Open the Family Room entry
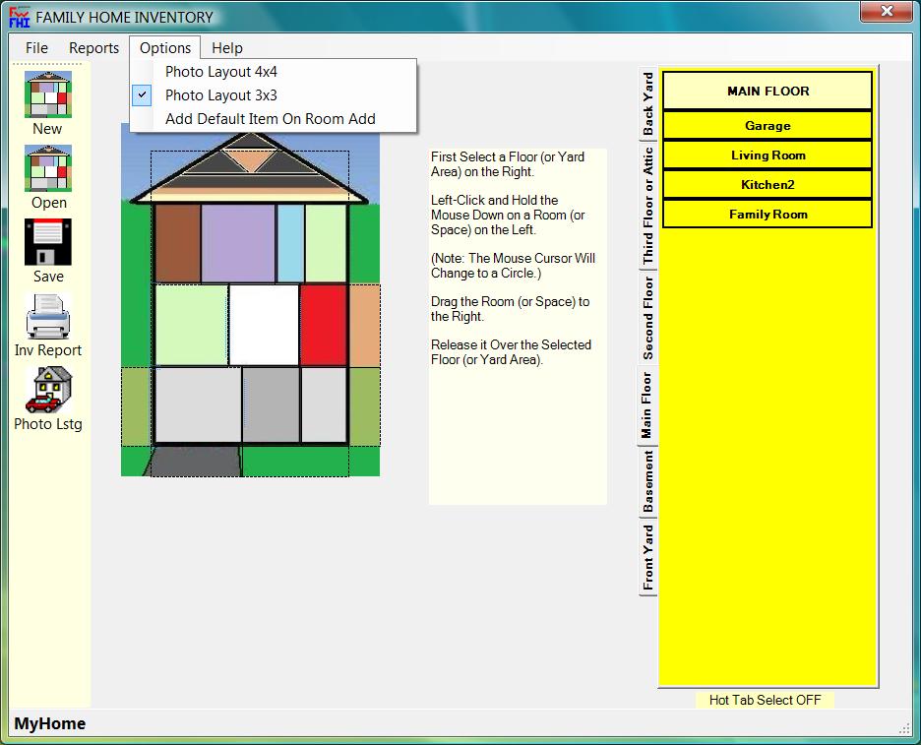The image size is (921, 745). (767, 214)
